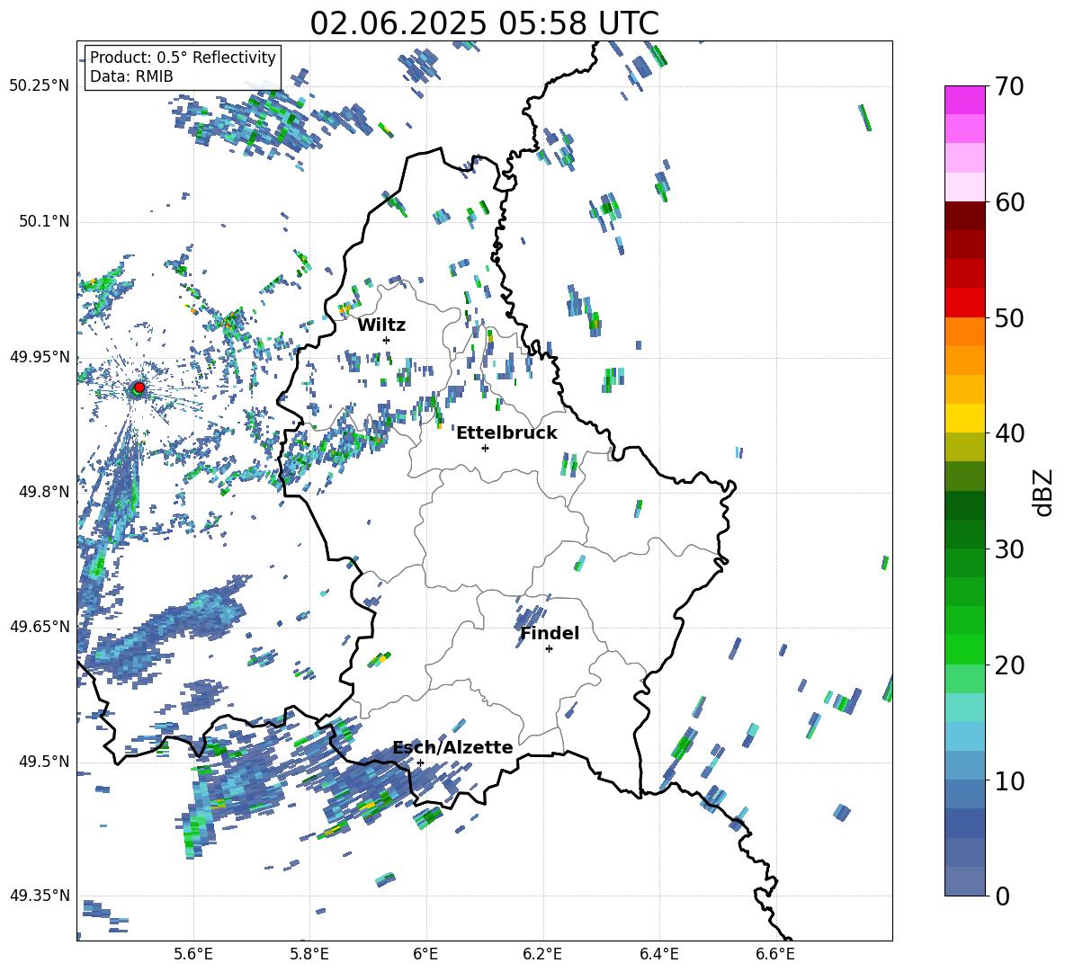Click the 10 dBZ colorbar label
The width and height of the screenshot is (1065, 972).
pos(1009,780)
